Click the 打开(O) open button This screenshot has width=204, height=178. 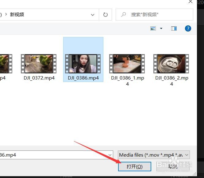pyautogui.click(x=135, y=166)
